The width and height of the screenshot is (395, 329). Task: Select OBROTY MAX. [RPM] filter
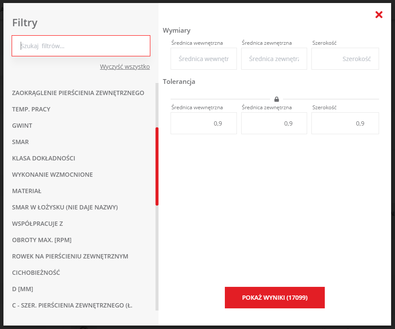[42, 240]
